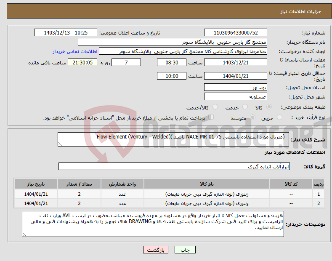This screenshot has width=332, height=261.
Task: Click the product name in row 2
Action: pos(207,203)
